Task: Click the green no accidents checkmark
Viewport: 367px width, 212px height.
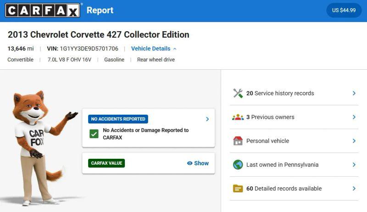Action: coord(94,134)
